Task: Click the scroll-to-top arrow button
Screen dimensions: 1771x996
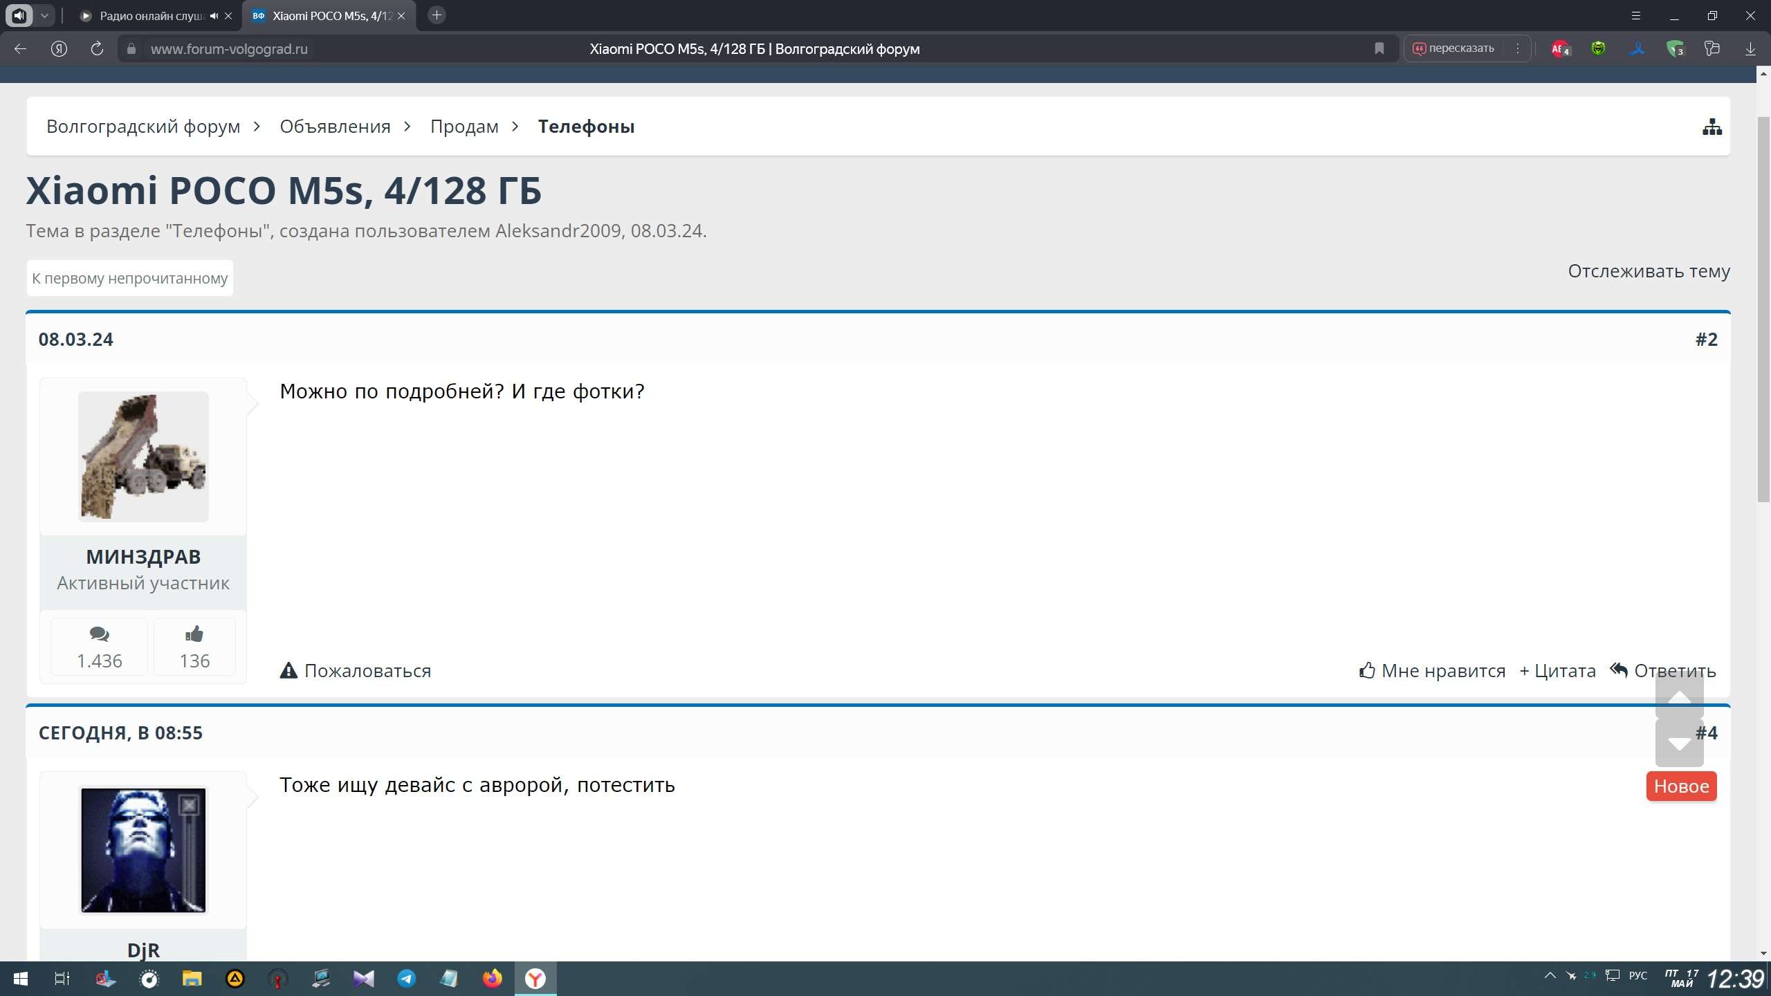Action: (1679, 697)
